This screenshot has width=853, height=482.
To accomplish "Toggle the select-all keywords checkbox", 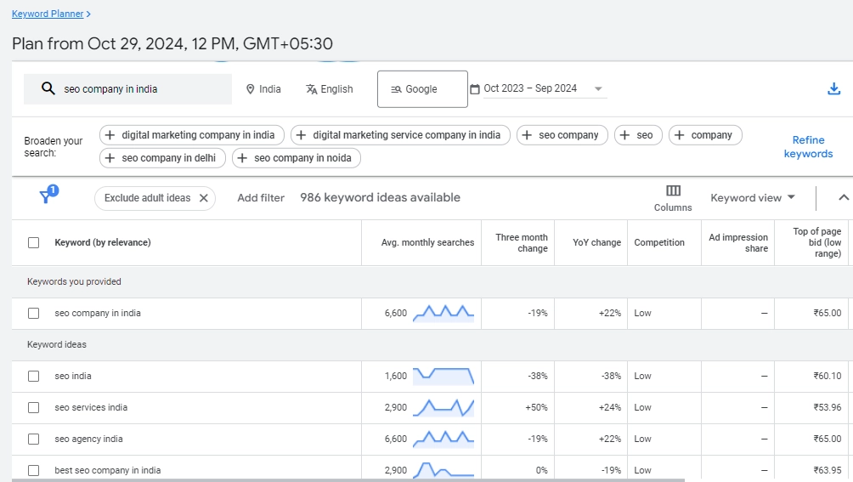I will tap(34, 242).
